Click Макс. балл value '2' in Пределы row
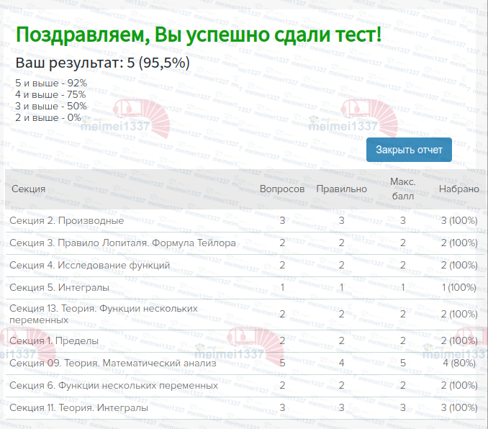The width and height of the screenshot is (488, 429). point(403,341)
